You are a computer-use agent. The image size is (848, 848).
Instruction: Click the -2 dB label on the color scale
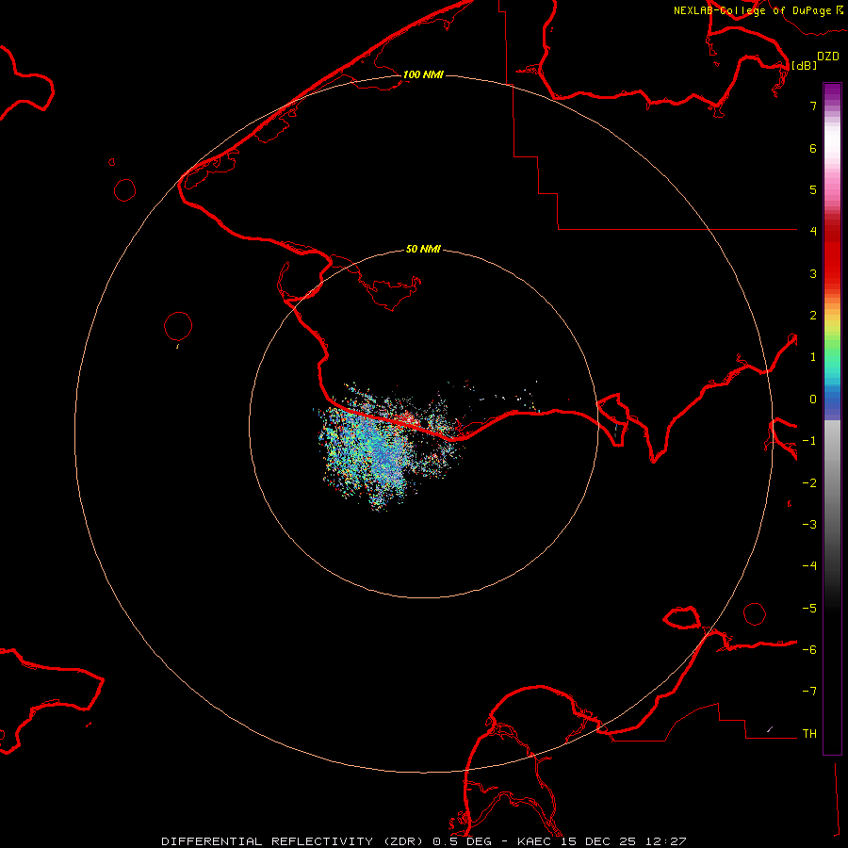pos(809,483)
